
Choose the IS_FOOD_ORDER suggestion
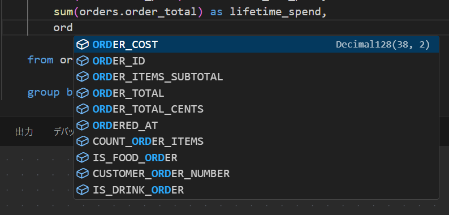tap(256, 158)
